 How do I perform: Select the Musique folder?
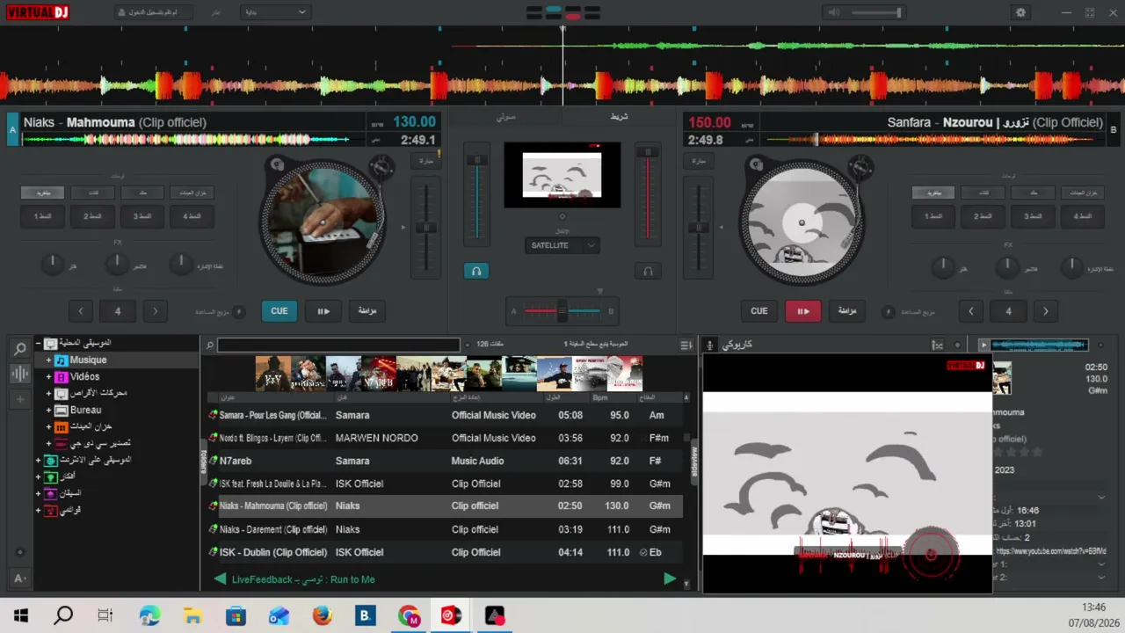click(x=88, y=360)
